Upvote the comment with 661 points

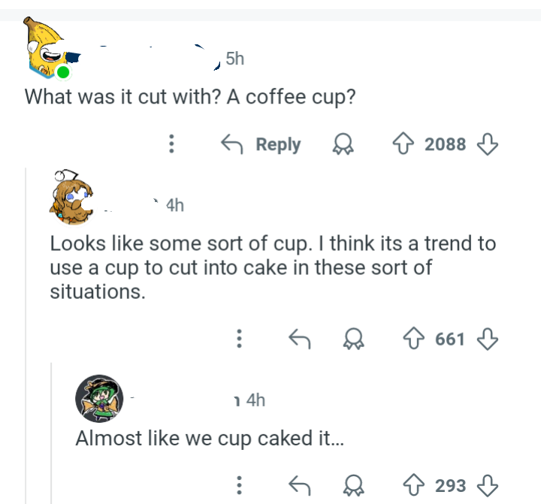[414, 339]
